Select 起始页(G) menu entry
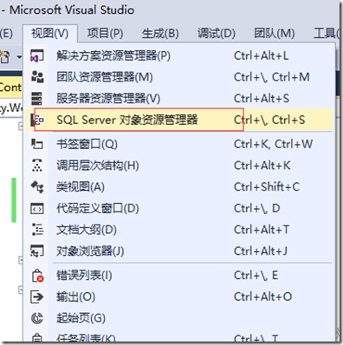Image resolution: width=343 pixels, height=345 pixels. [179, 318]
